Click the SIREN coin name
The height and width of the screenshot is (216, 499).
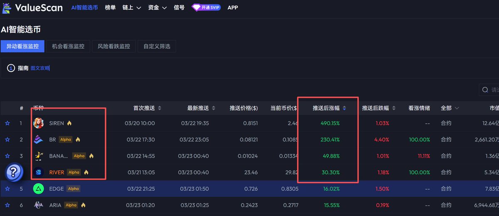57,123
